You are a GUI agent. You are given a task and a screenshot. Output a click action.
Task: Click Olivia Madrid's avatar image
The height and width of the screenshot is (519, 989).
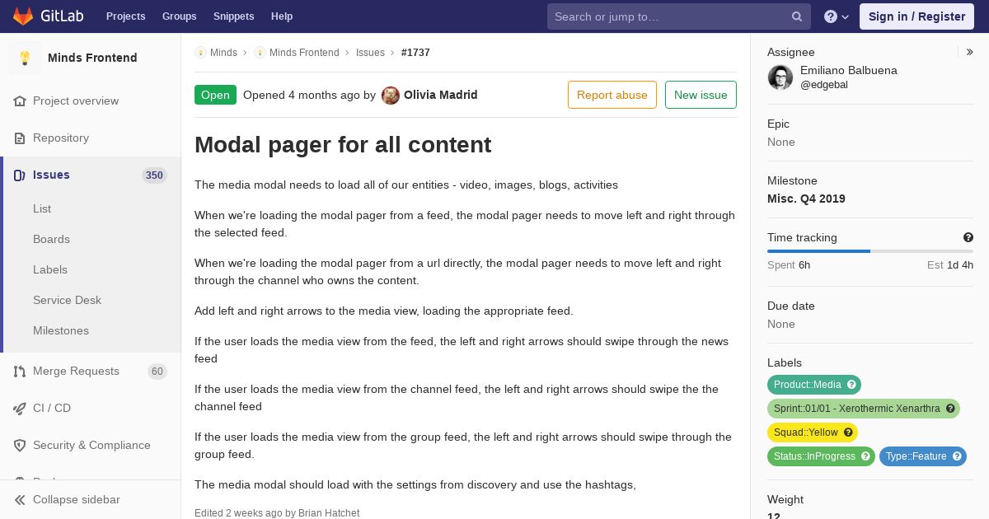point(391,96)
